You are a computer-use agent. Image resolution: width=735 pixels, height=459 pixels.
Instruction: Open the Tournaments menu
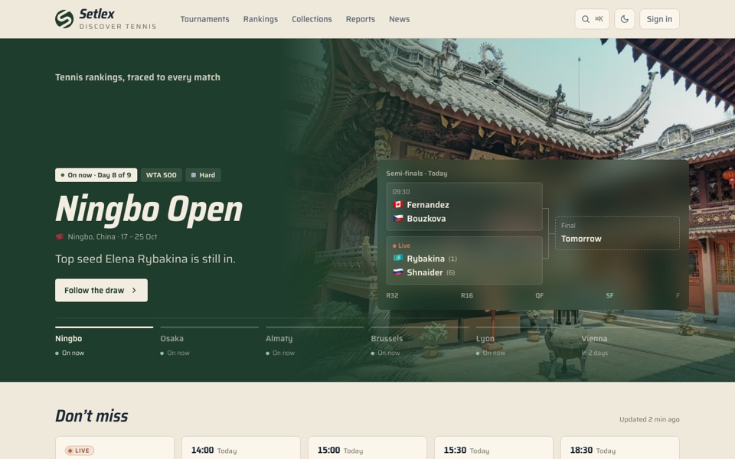205,19
